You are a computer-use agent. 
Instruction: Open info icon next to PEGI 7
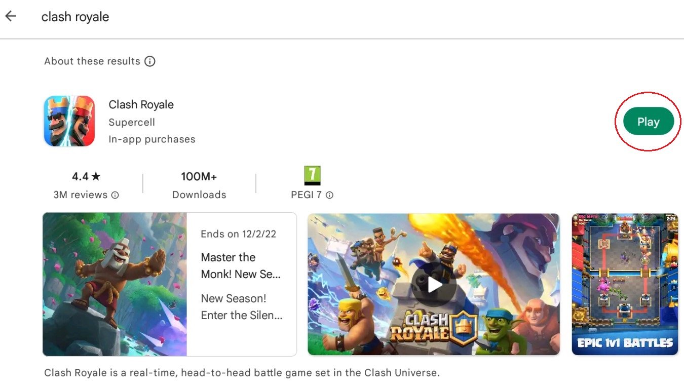click(329, 195)
